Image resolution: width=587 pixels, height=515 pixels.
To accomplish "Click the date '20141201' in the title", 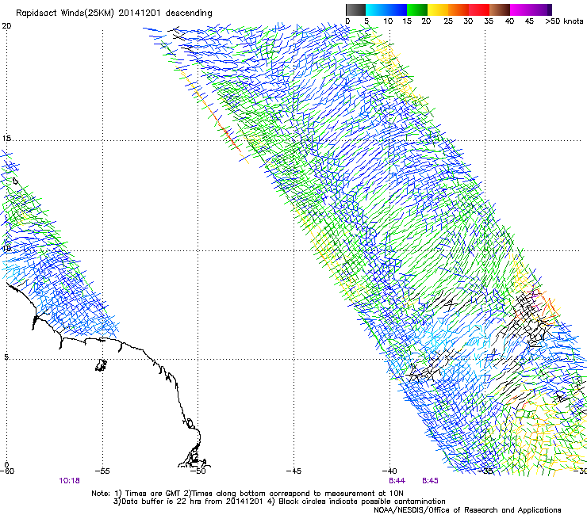I will 140,13.
